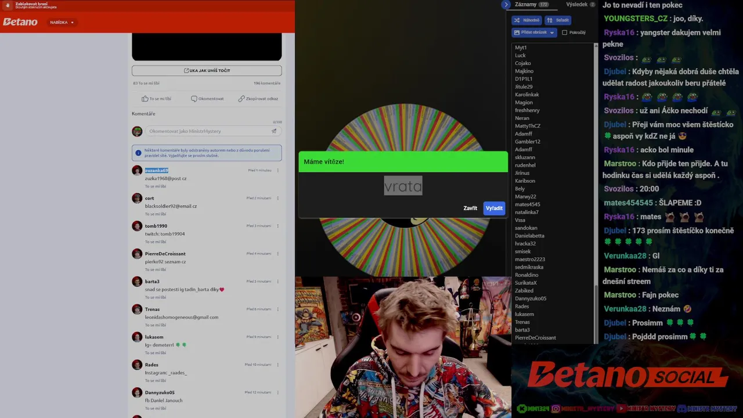743x418 pixels.
Task: Click Trenas's avatar
Action: pos(137,309)
